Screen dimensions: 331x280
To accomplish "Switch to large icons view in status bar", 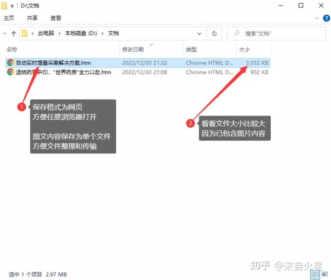I will click(325, 274).
